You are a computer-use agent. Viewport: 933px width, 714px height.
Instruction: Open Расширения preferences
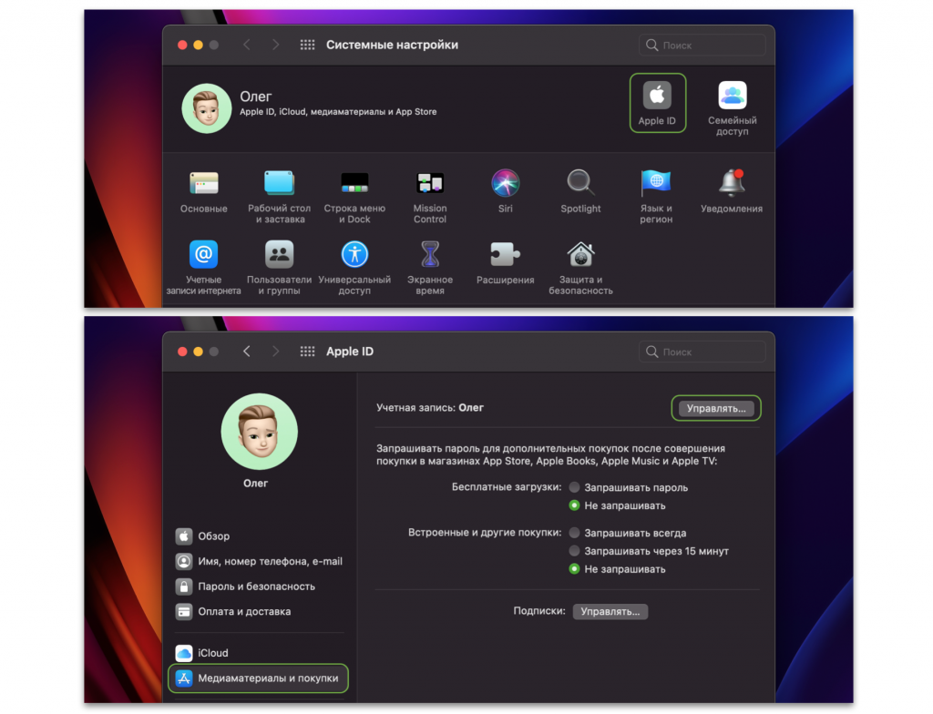click(505, 263)
